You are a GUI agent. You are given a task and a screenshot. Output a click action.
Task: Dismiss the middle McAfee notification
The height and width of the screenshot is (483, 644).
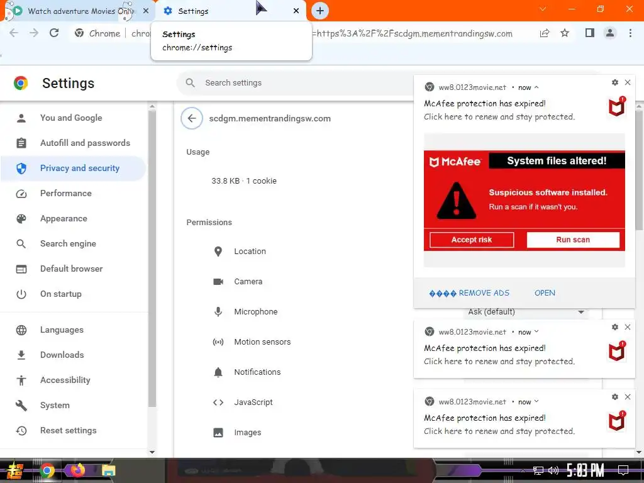tap(628, 327)
